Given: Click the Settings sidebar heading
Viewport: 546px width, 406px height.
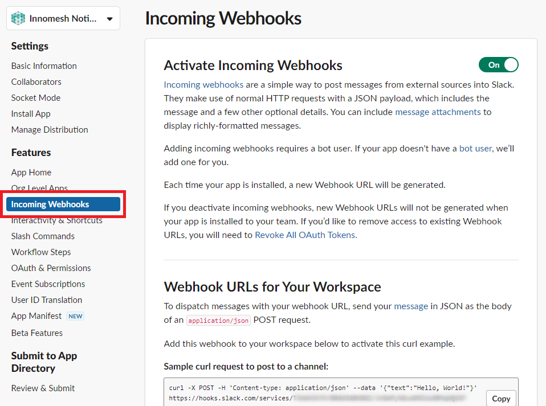Looking at the screenshot, I should [30, 46].
